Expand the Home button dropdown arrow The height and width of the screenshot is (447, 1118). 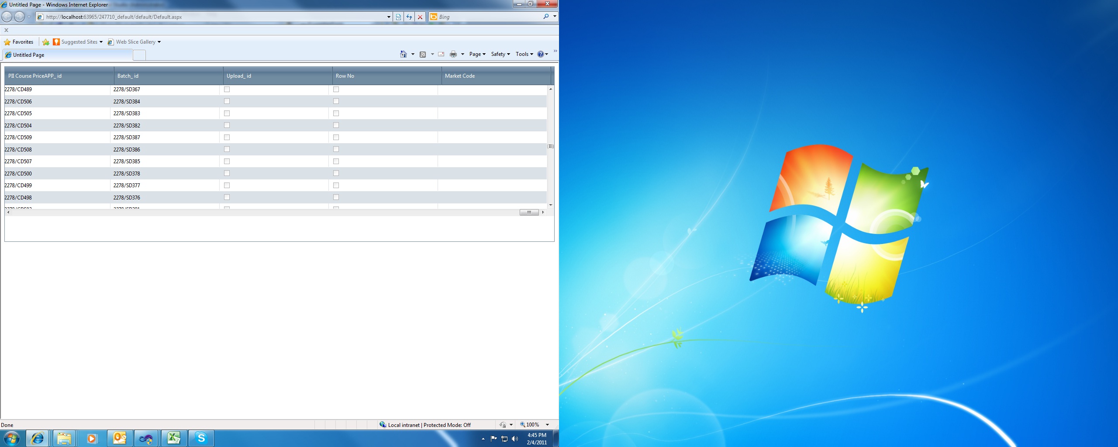pyautogui.click(x=413, y=54)
